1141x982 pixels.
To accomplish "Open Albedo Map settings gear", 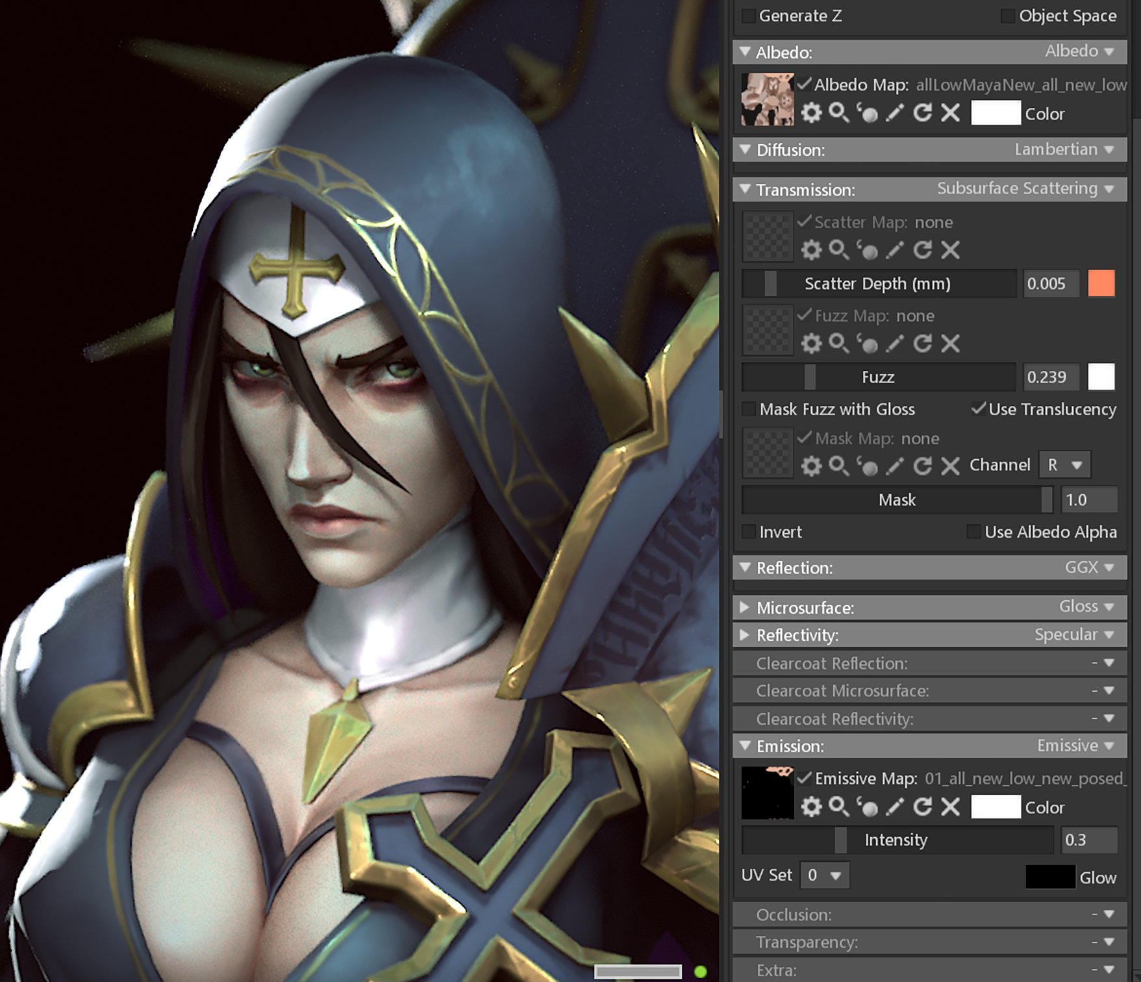I will [x=811, y=113].
